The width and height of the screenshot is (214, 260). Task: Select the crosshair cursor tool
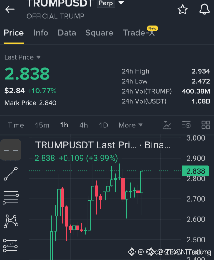pos(11,150)
